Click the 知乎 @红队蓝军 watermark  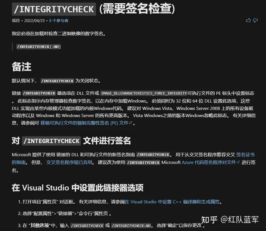(x=230, y=220)
